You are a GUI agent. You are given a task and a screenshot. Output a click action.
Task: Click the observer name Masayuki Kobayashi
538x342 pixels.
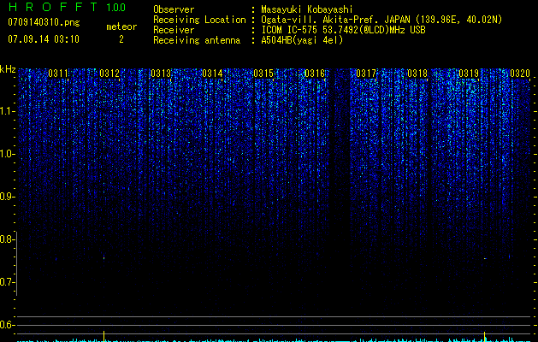307,9
